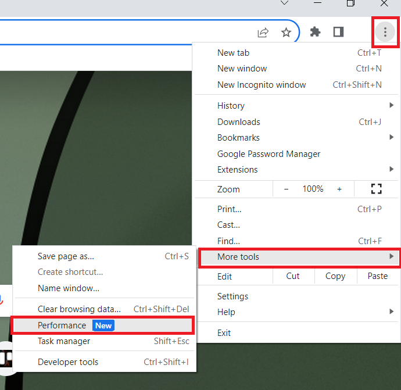
Task: Select Exit to quit Chrome
Action: (296, 333)
